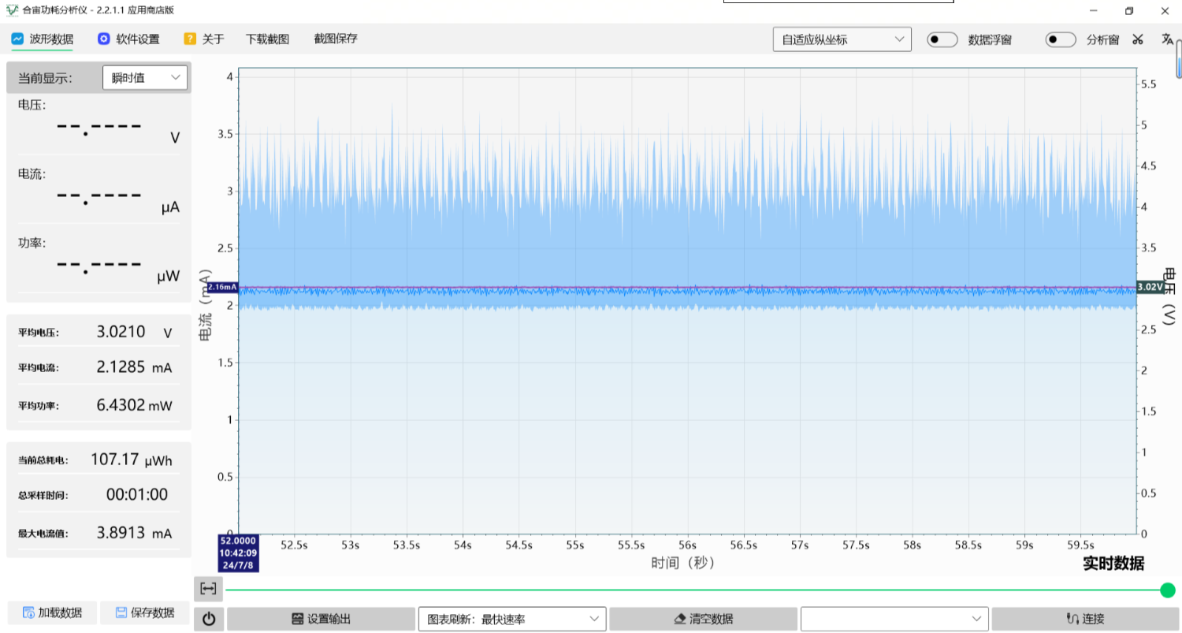Click the 平均功率 6.4302 value
The width and height of the screenshot is (1182, 633).
click(121, 405)
